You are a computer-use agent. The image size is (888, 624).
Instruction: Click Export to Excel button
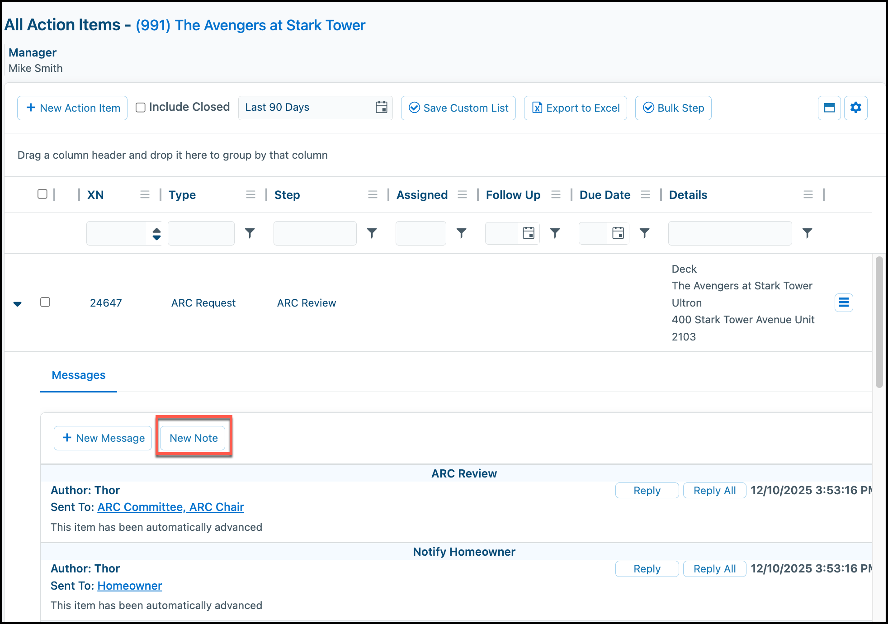(576, 108)
